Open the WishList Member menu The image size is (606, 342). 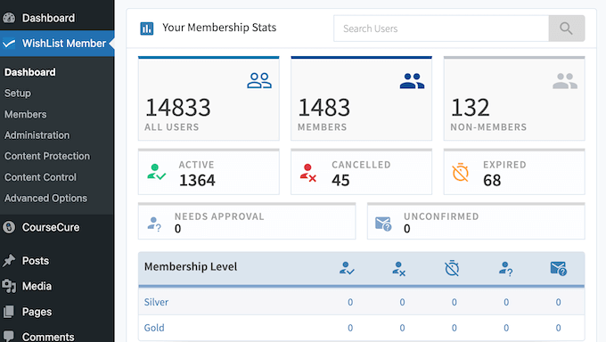pos(57,44)
